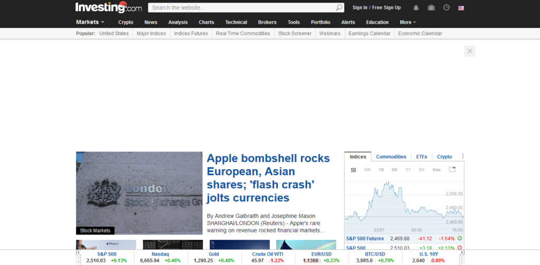Open the Technical menu
Viewport: 540px width, 265px height.
tap(236, 22)
